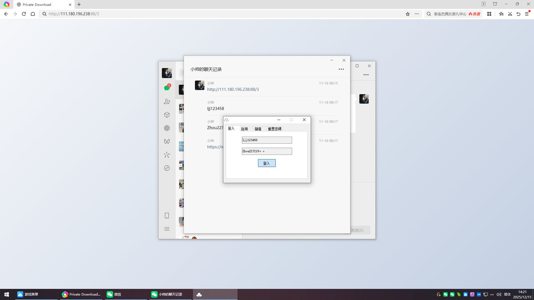Screen dimensions: 534x300
Task: Click the green leaf tray icon
Action: (x=459, y=295)
